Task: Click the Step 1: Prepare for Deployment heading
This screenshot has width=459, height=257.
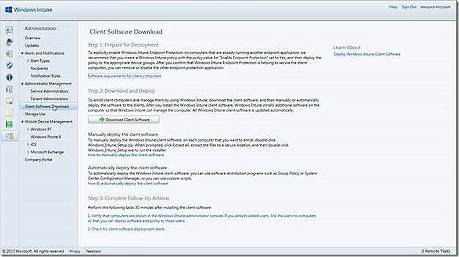Action: [123, 45]
